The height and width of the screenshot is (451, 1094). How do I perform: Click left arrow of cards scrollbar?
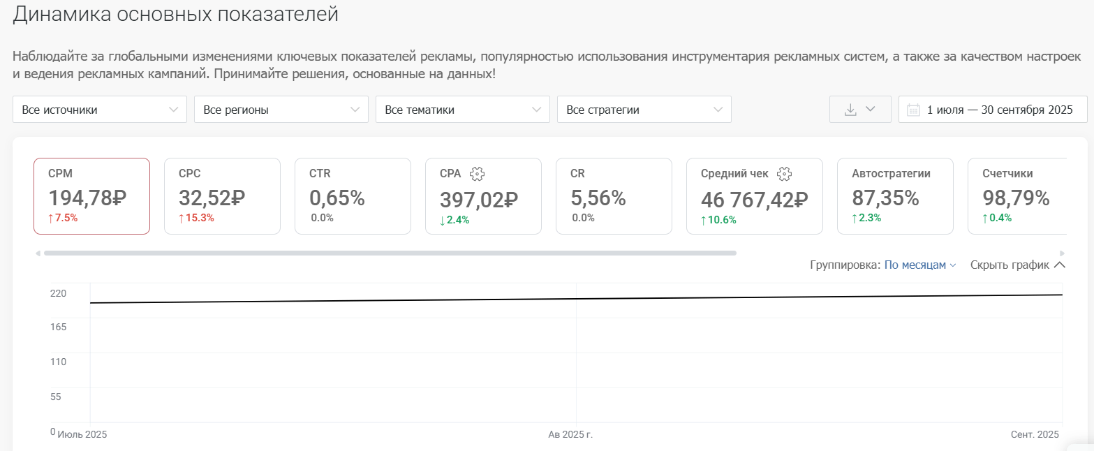click(38, 253)
